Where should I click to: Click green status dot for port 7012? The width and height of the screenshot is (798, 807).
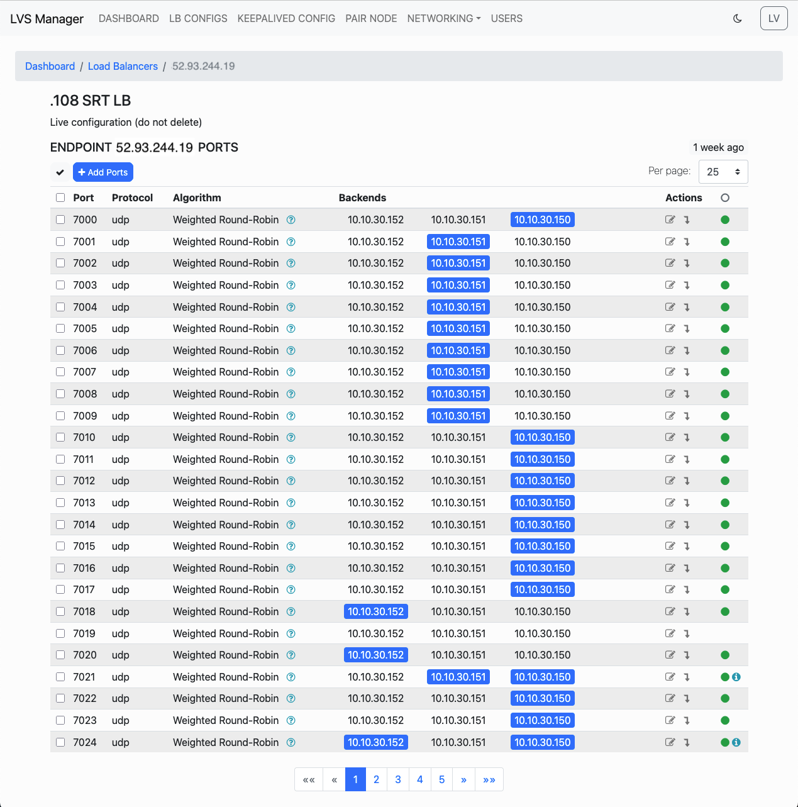pos(725,481)
